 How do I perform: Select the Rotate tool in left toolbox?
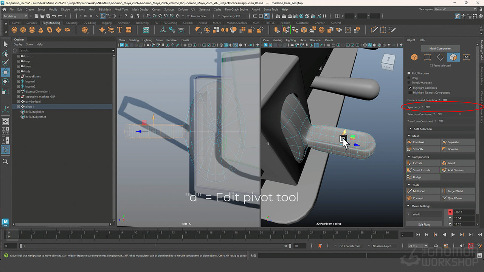[x=6, y=81]
